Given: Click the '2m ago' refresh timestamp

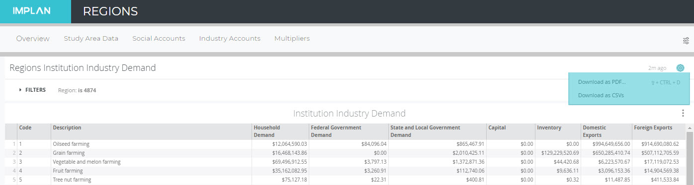Looking at the screenshot, I should pyautogui.click(x=657, y=68).
